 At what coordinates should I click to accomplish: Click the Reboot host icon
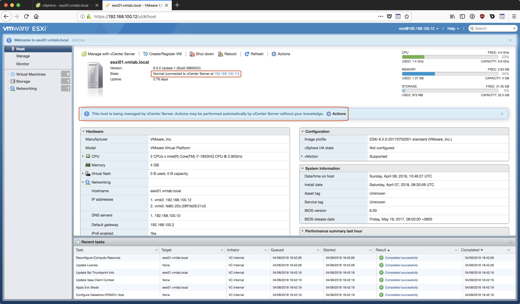(x=221, y=54)
